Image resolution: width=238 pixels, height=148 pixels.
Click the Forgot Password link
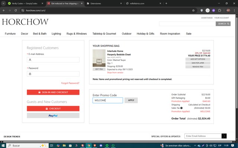point(70,83)
